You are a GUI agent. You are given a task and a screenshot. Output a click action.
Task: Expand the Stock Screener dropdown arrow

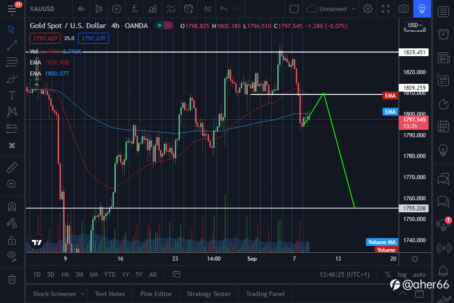click(82, 294)
